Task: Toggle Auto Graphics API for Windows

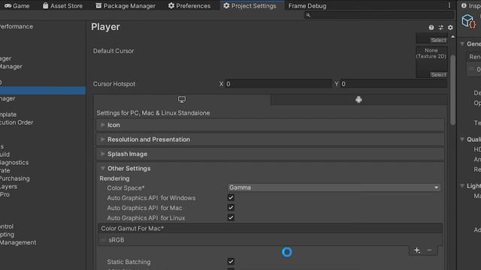Action: point(231,197)
